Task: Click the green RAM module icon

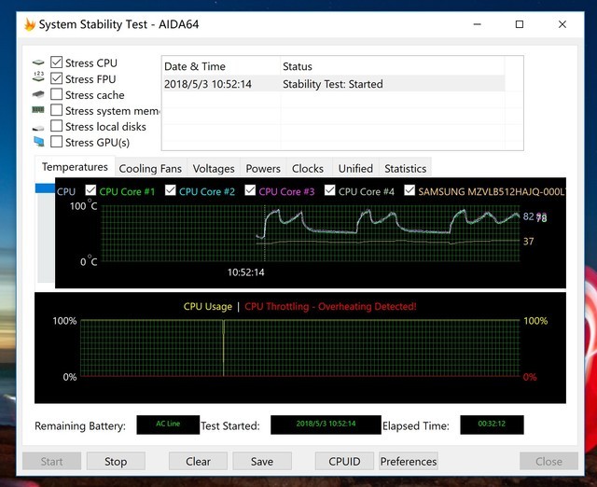Action: (38, 110)
